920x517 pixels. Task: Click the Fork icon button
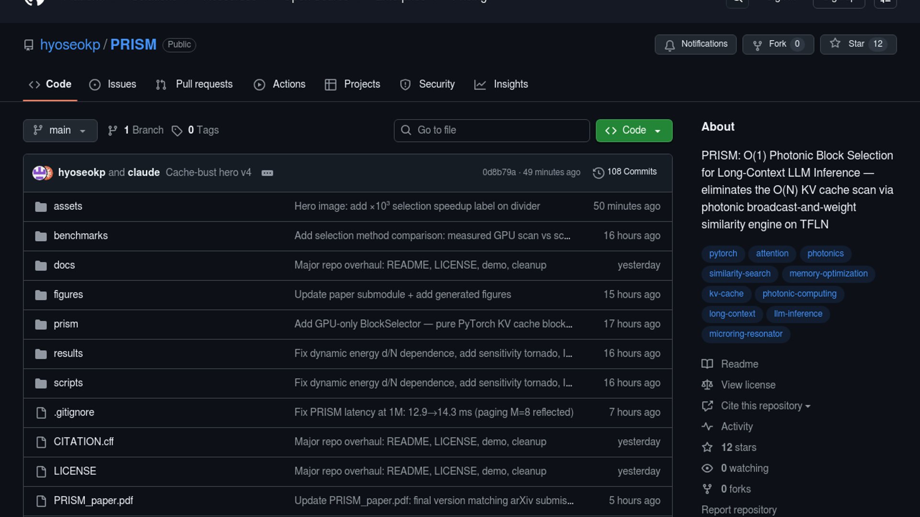[x=757, y=45]
